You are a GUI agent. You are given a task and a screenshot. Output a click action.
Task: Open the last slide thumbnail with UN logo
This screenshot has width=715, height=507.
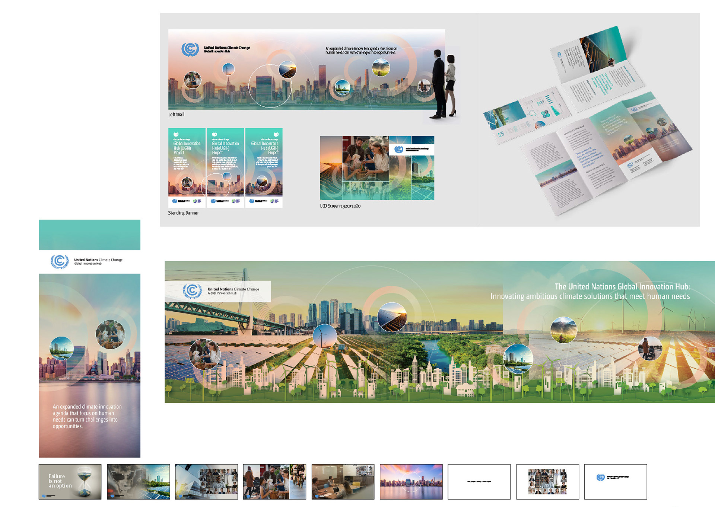click(x=615, y=481)
